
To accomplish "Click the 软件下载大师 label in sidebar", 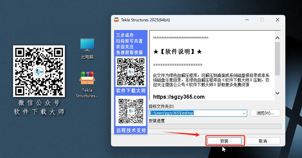I will pos(131,91).
